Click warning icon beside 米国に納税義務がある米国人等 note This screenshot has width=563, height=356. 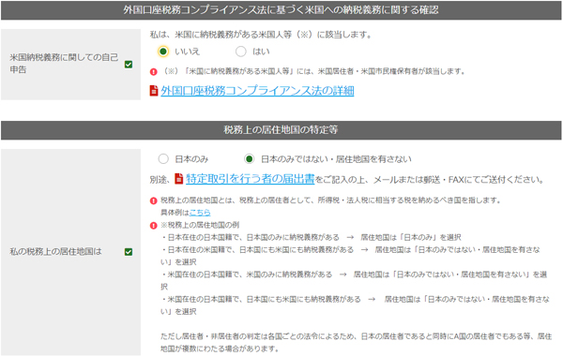pos(154,72)
